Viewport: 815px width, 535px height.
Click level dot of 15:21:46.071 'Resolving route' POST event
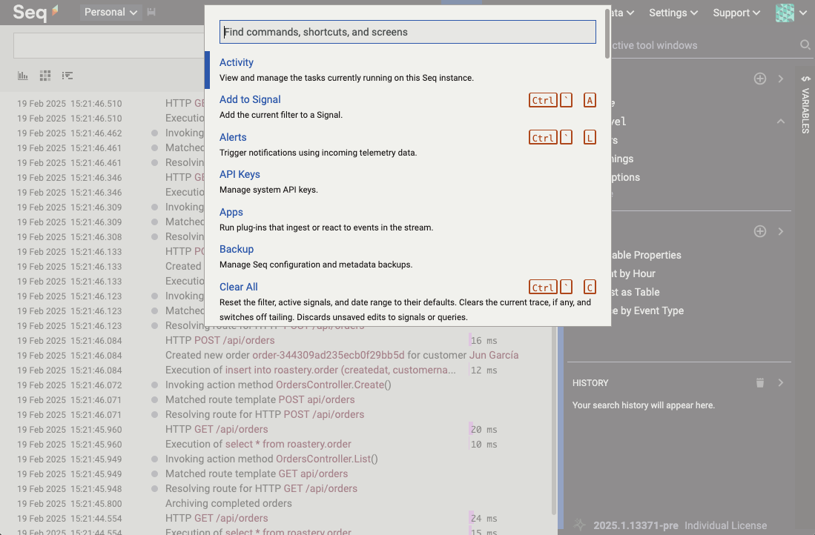(x=154, y=414)
